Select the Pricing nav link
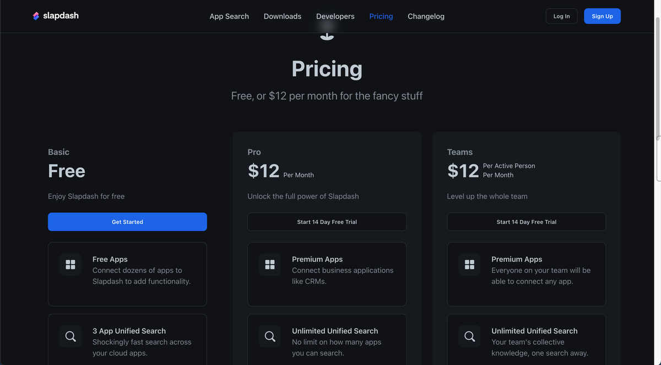Screen dimensions: 661x365 pyautogui.click(x=381, y=16)
